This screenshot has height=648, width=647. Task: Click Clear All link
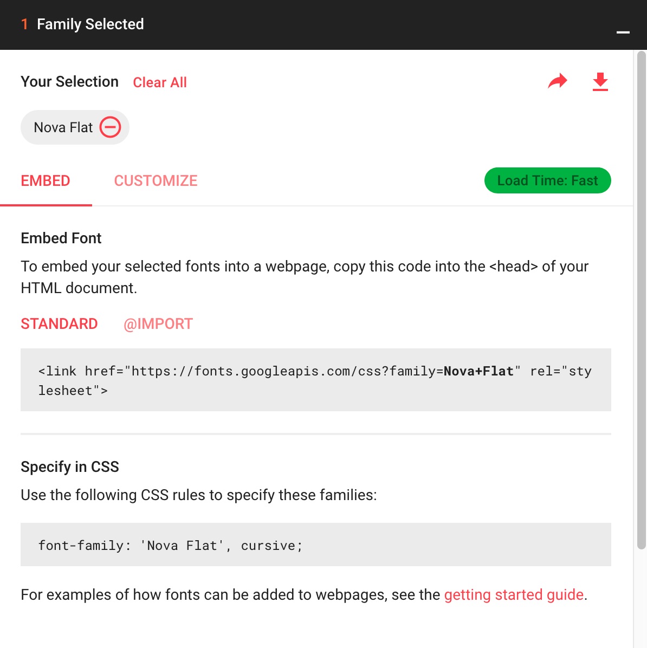[x=159, y=82]
